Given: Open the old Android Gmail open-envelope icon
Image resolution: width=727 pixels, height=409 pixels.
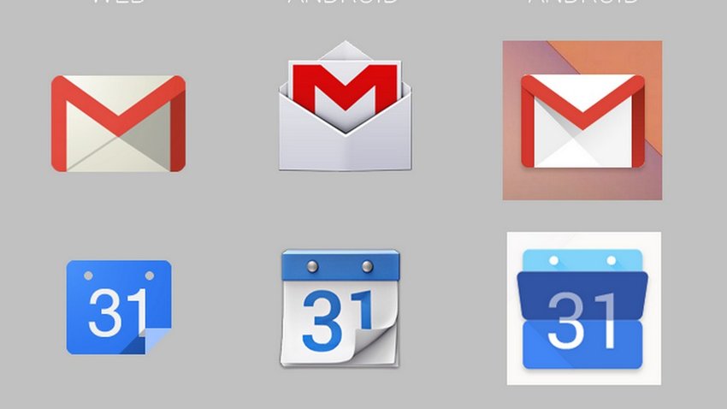Looking at the screenshot, I should (346, 106).
